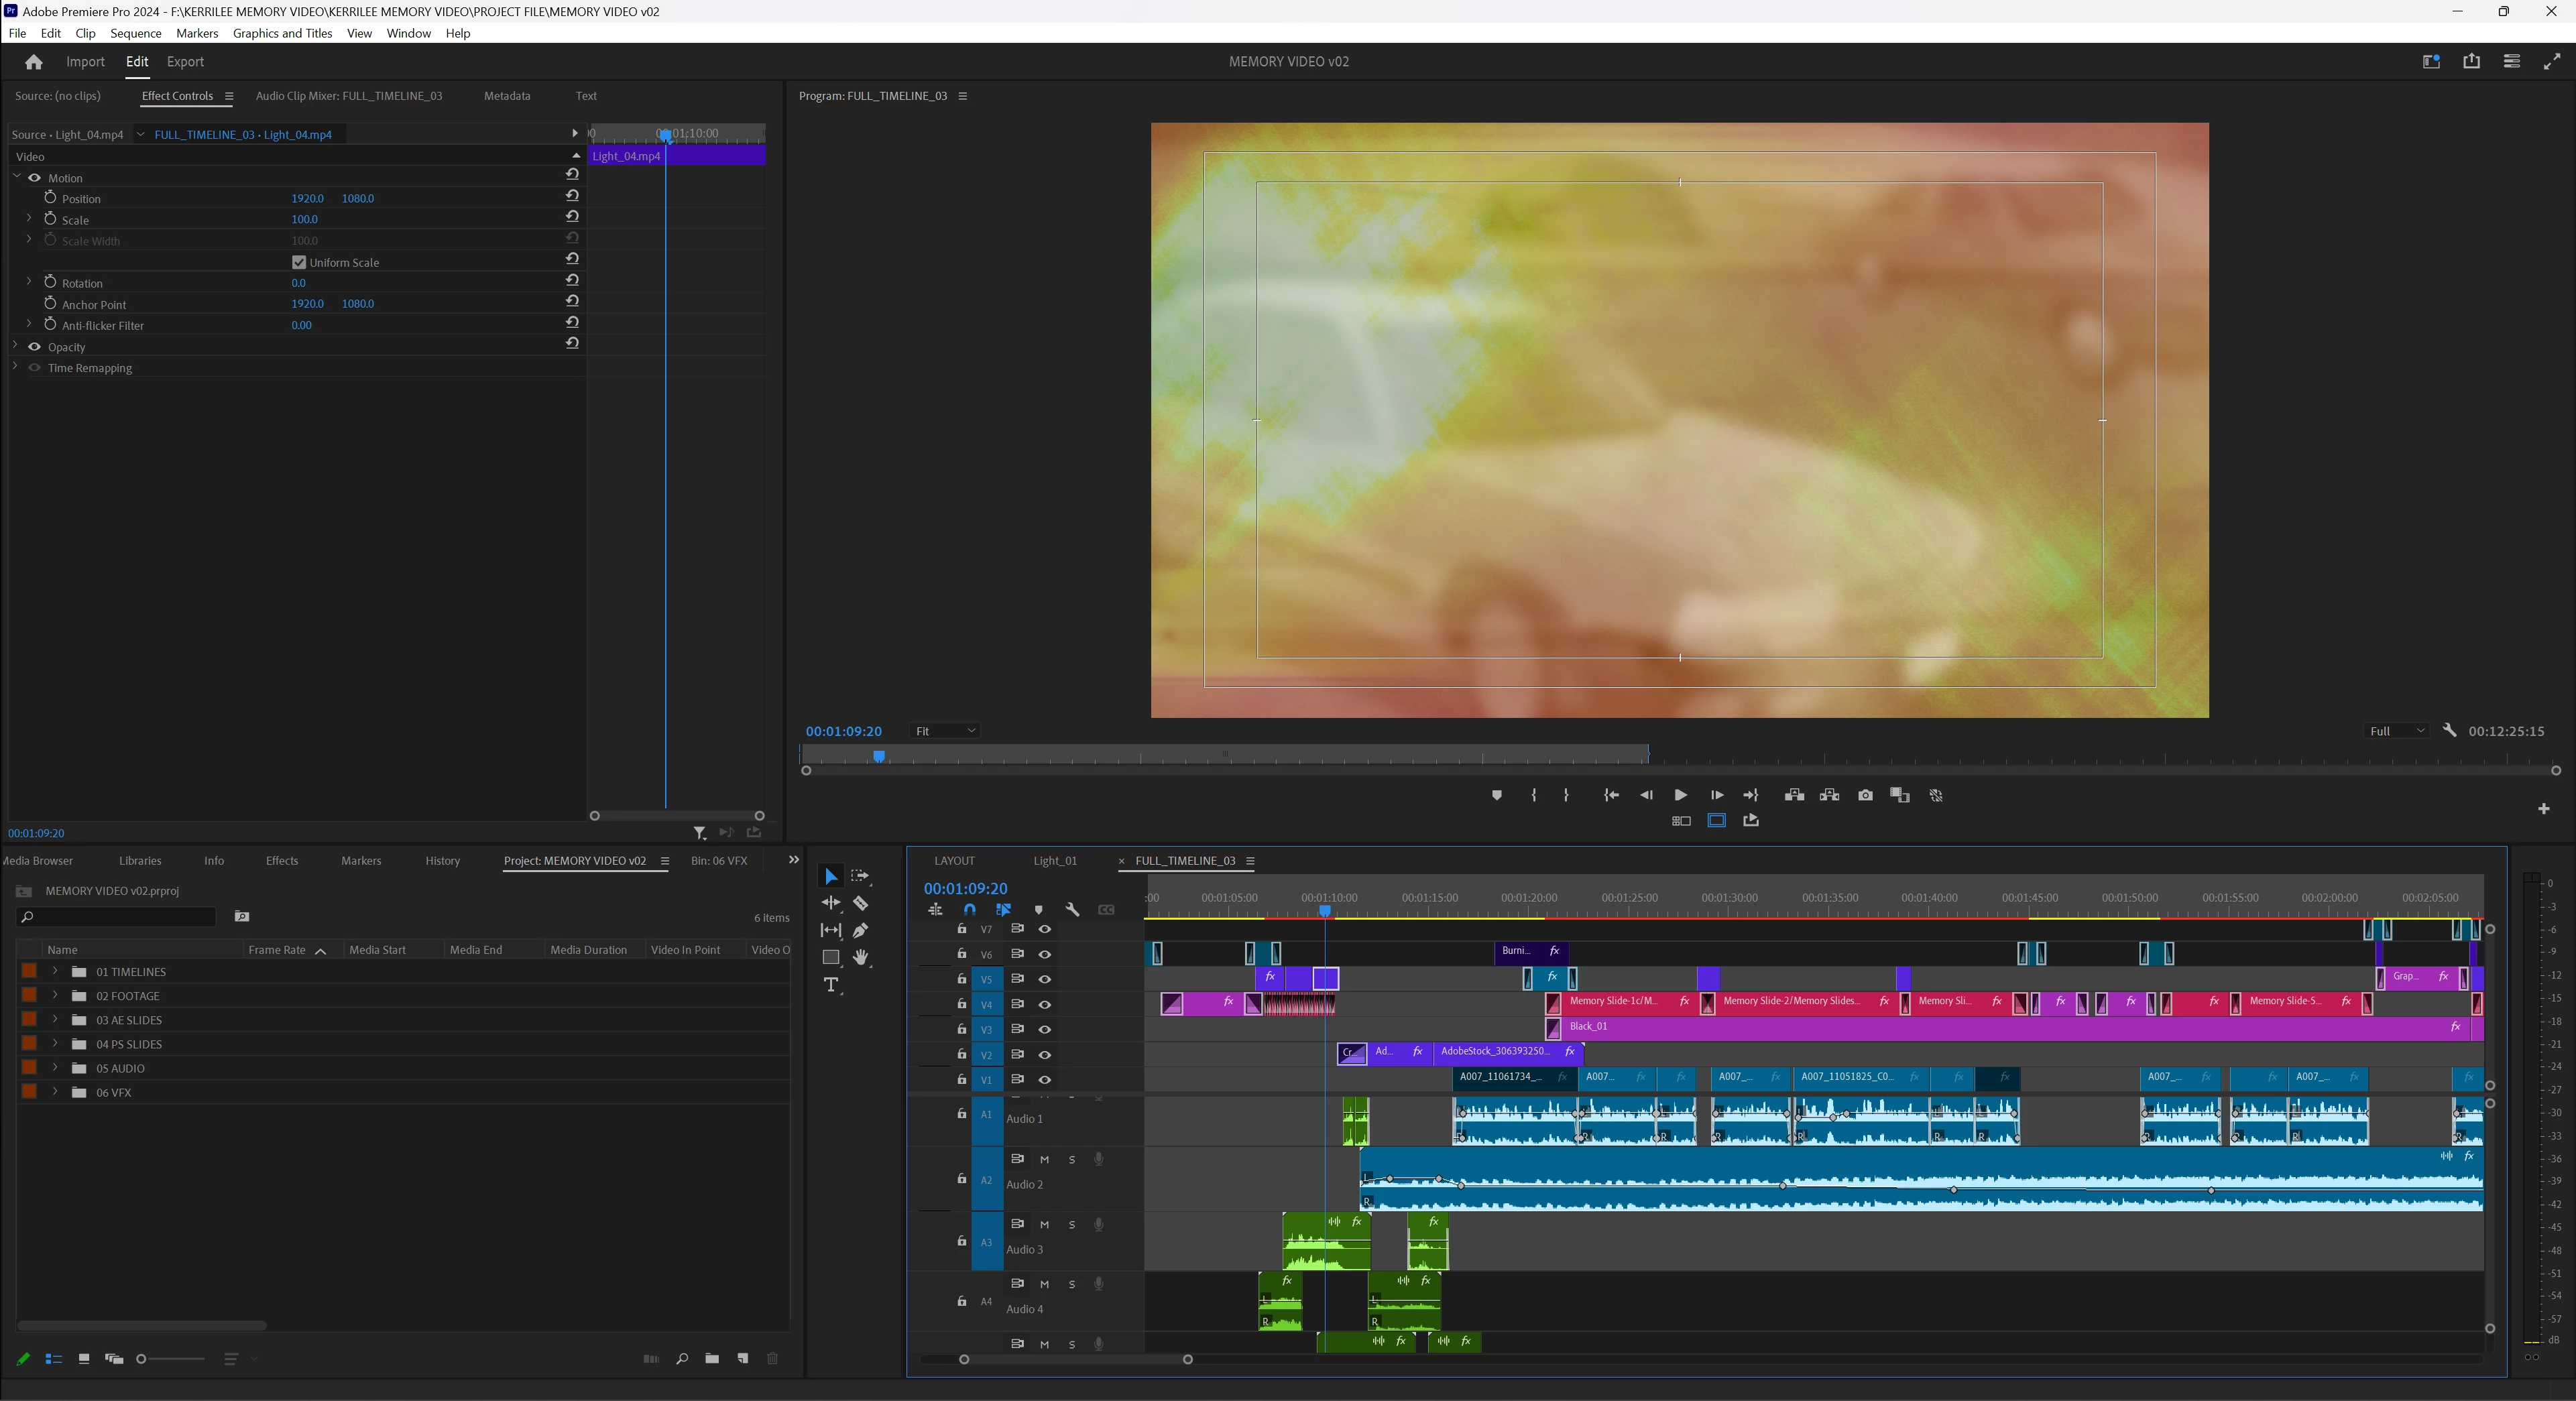Expand the 02 FOOTAGE bin
Screen dimensions: 2576x1401
(55, 996)
